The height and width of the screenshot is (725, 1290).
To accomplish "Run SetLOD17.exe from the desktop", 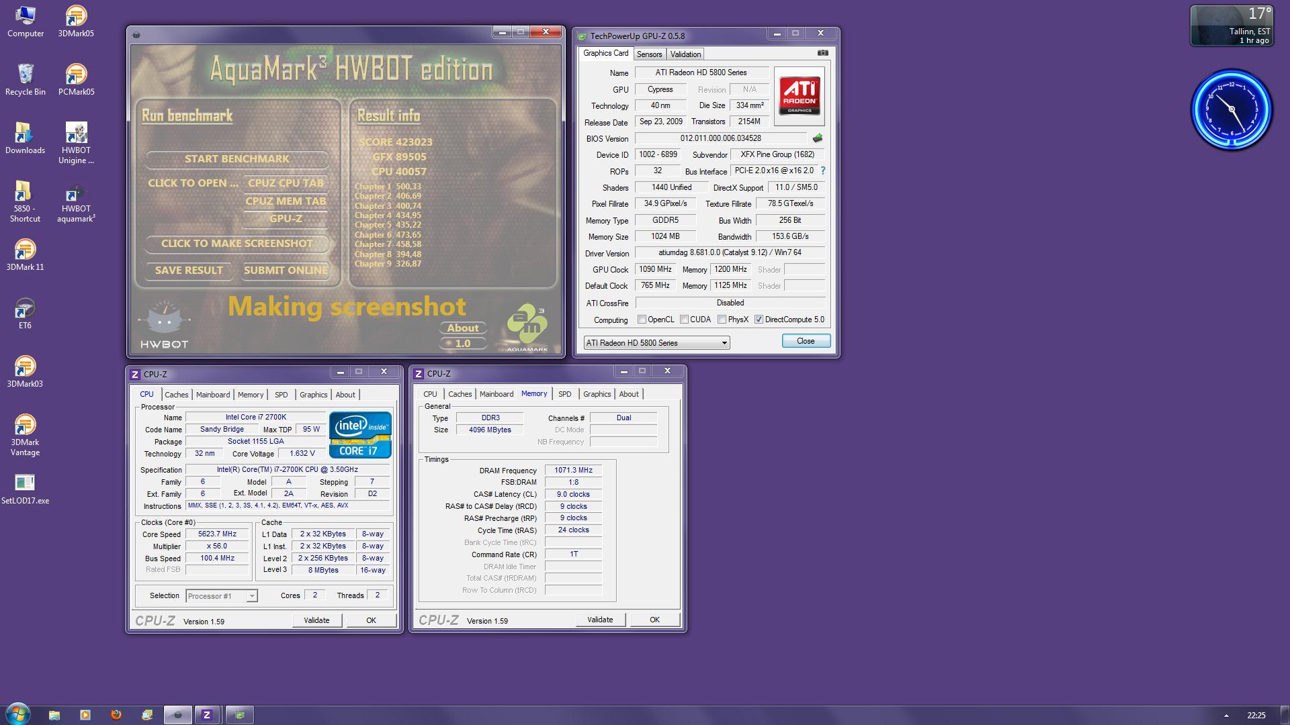I will click(x=26, y=489).
